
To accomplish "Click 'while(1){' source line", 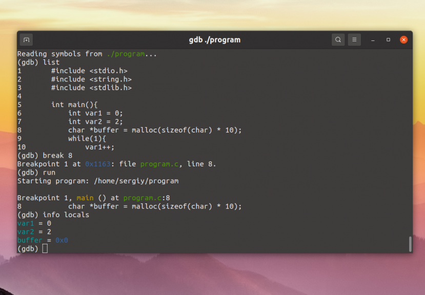I will pyautogui.click(x=87, y=138).
